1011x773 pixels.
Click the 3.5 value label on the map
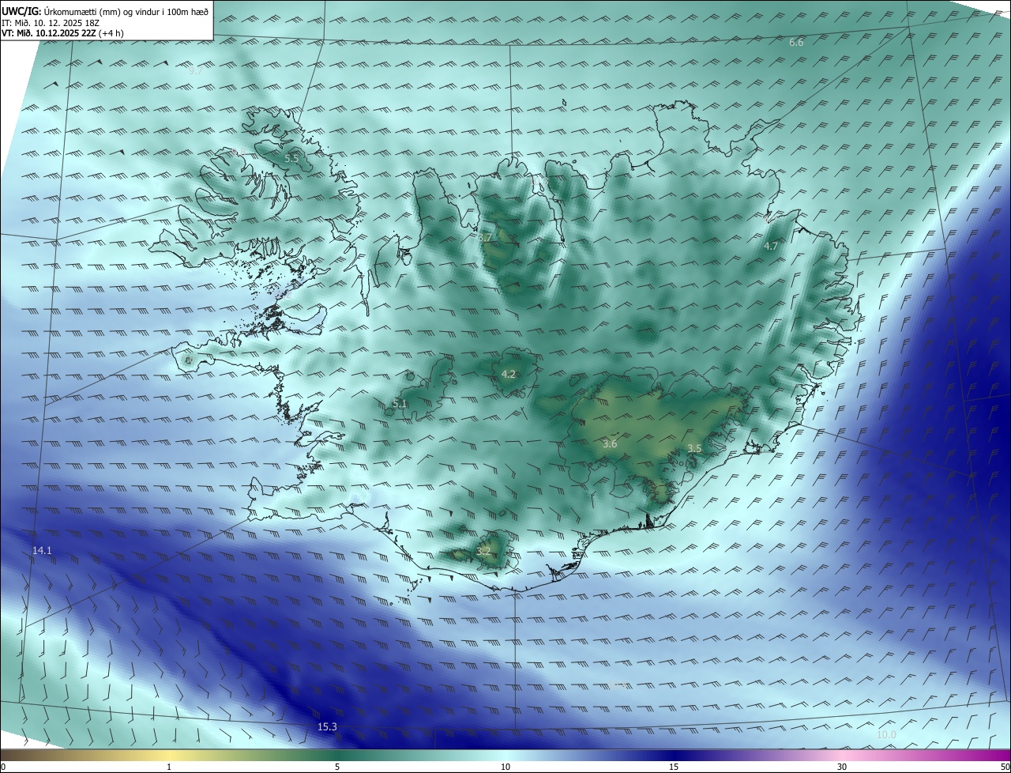tap(694, 449)
